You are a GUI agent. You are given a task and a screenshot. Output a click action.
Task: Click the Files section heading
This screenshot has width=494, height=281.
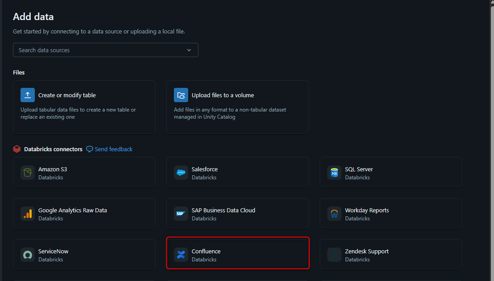click(x=19, y=72)
